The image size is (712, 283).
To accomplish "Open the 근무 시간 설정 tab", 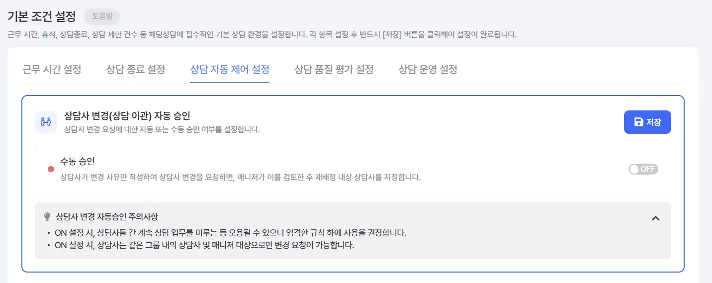I will coord(52,69).
